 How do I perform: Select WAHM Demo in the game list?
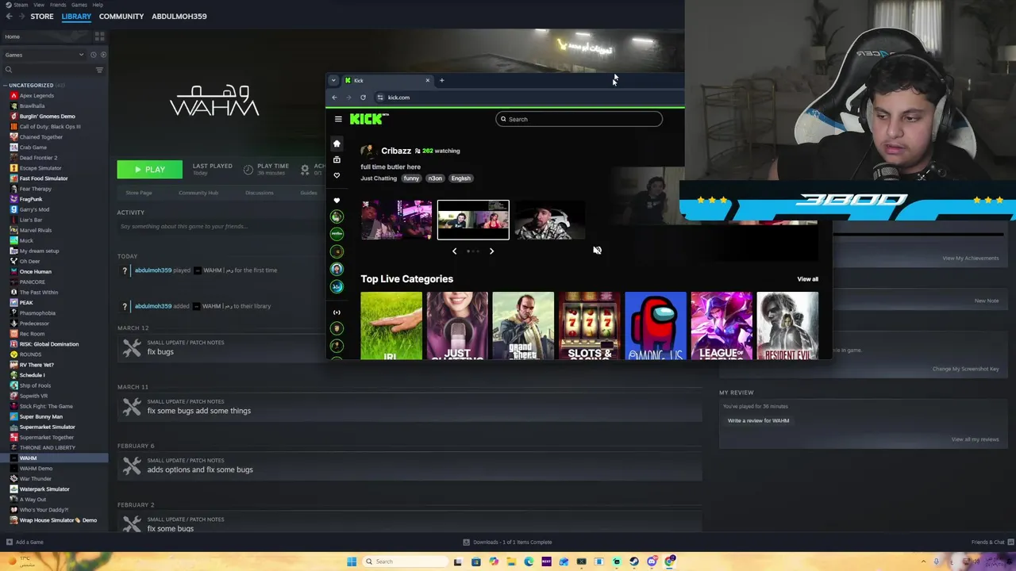36,469
